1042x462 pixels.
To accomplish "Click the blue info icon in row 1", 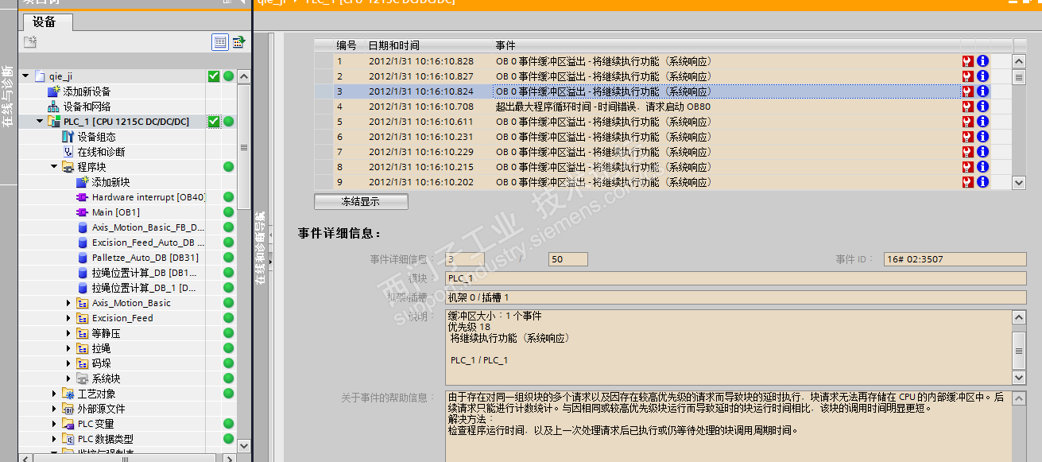I will (x=982, y=61).
